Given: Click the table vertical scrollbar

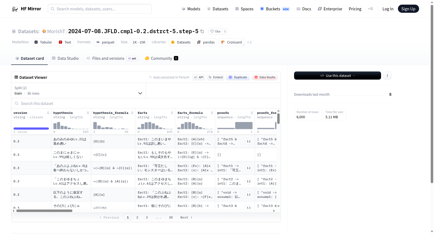Looking at the screenshot, I should coord(278,118).
